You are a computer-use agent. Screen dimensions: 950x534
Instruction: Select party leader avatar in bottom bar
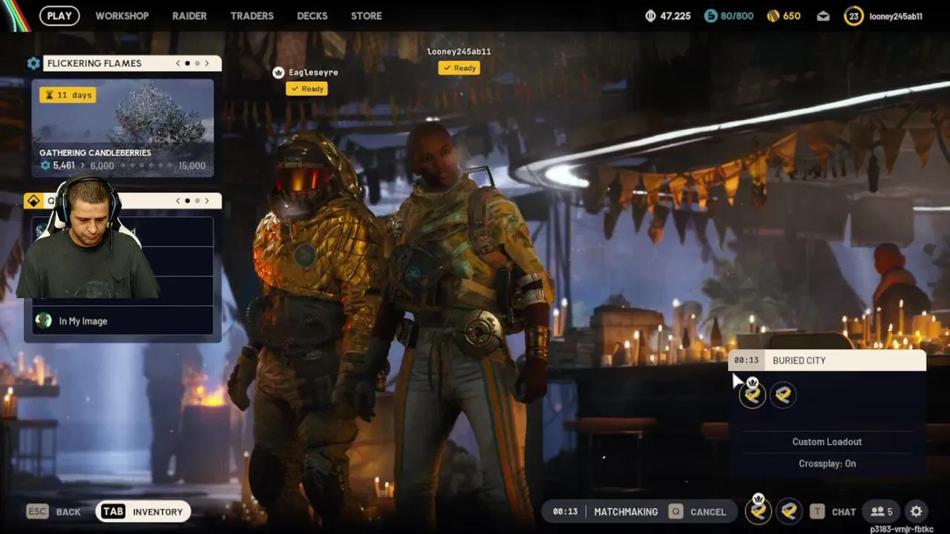pyautogui.click(x=758, y=510)
